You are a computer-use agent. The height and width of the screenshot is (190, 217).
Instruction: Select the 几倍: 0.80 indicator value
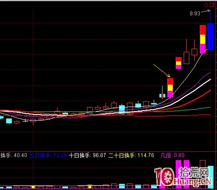tap(173, 155)
